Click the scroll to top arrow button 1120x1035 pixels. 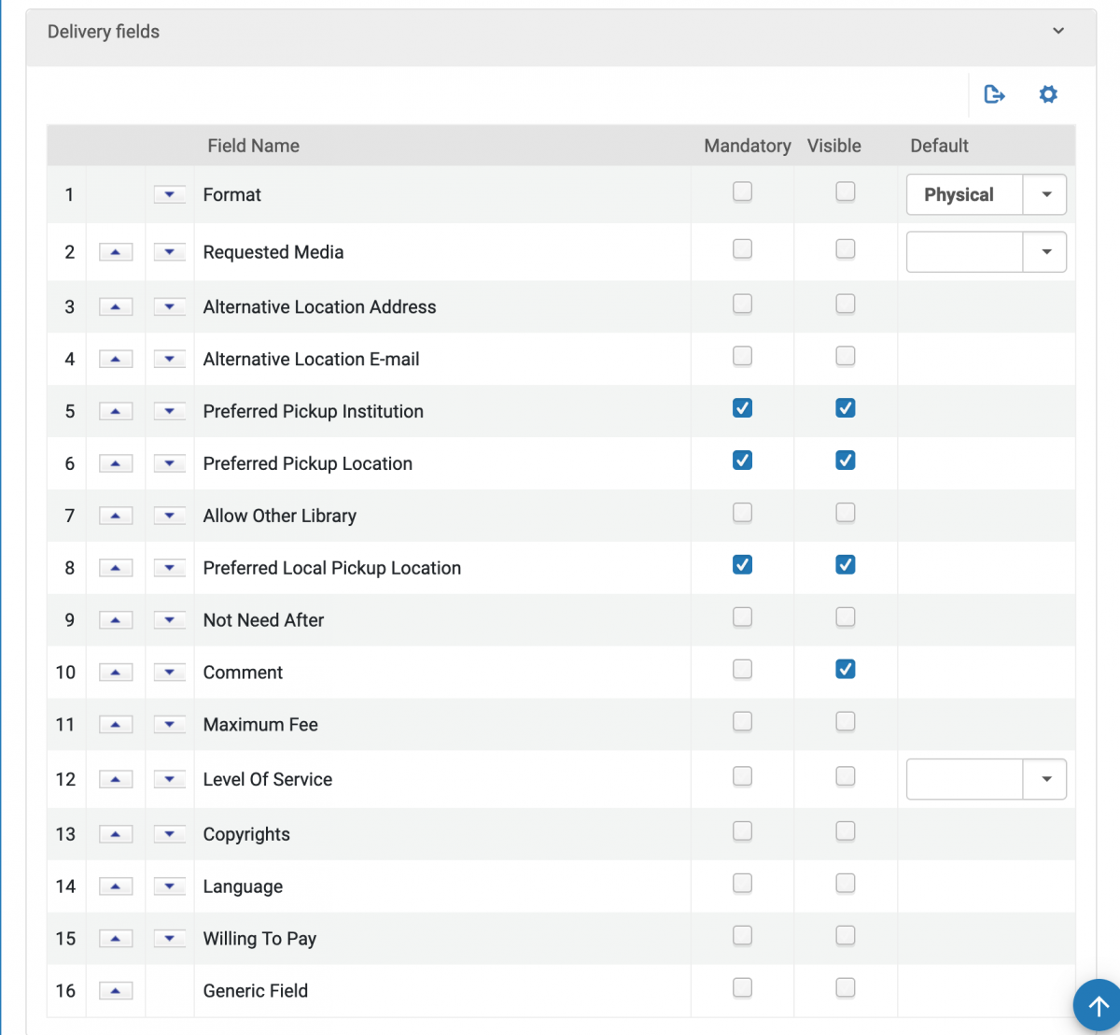1098,1006
